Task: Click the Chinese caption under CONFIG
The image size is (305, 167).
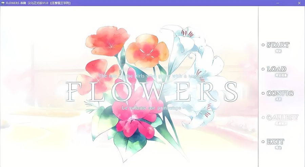Action: 278,99
